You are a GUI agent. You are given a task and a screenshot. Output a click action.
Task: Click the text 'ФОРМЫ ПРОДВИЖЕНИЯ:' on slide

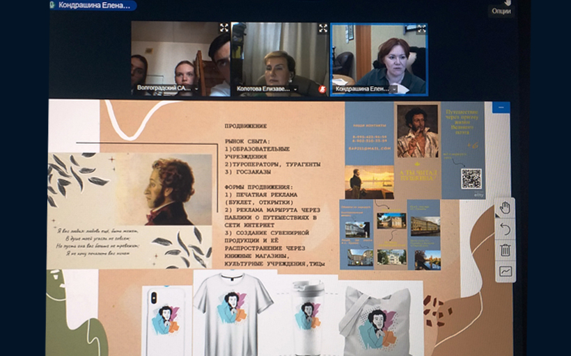click(x=259, y=187)
